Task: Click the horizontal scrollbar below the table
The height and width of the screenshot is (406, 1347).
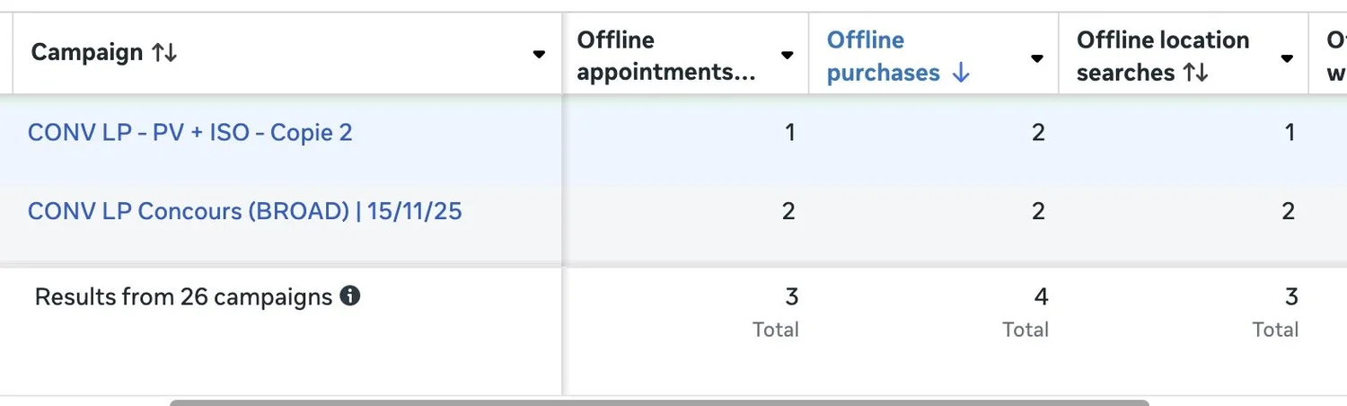Action: pos(659,402)
